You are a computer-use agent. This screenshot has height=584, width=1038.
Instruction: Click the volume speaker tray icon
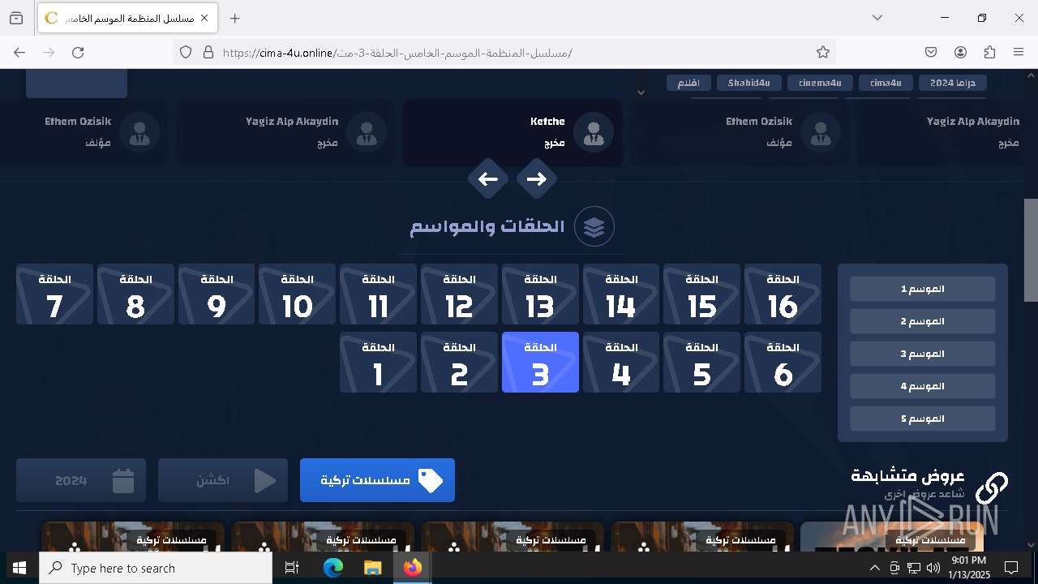(933, 568)
